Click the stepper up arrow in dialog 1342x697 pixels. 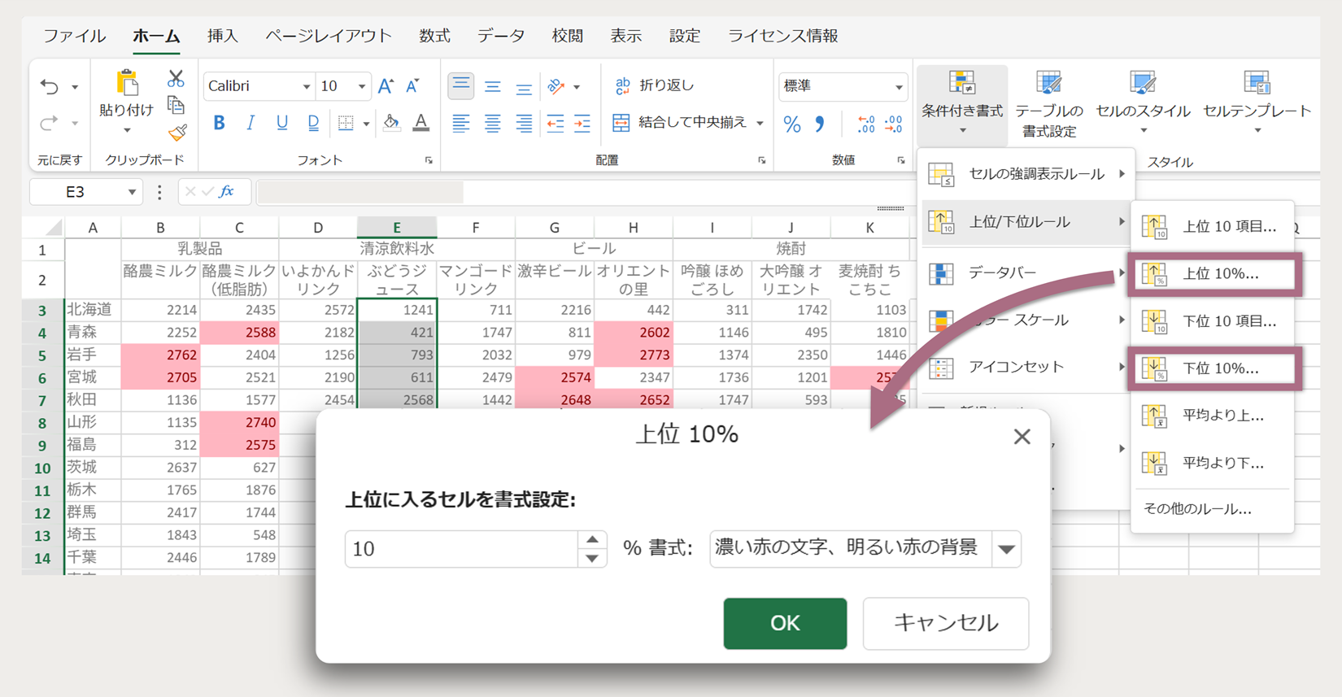tap(592, 540)
